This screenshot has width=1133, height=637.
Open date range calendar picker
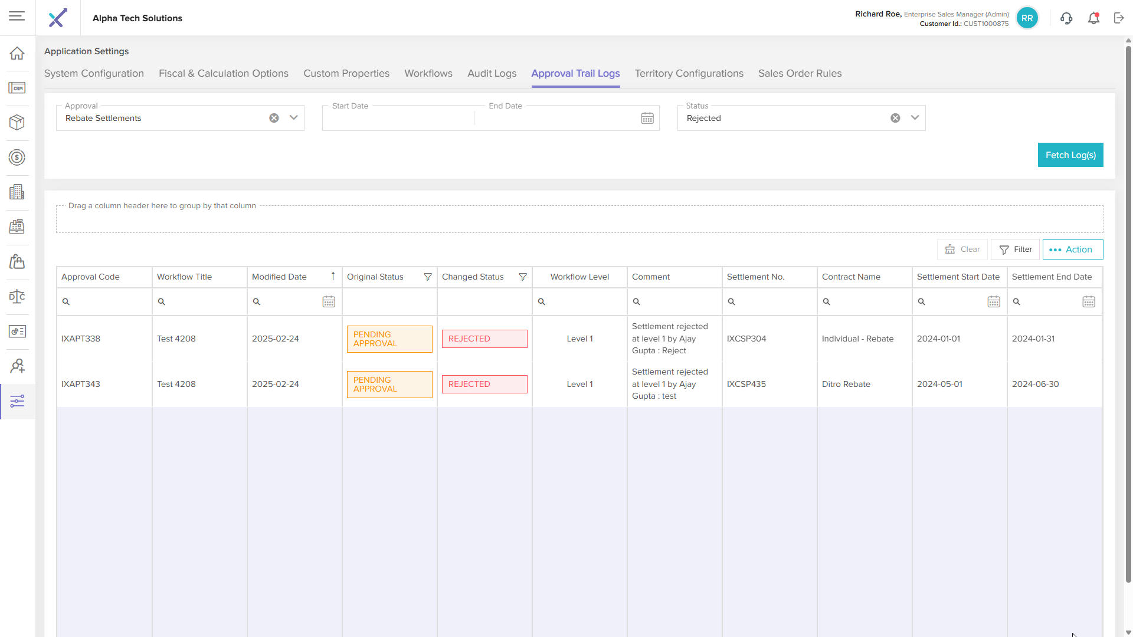[x=647, y=119]
